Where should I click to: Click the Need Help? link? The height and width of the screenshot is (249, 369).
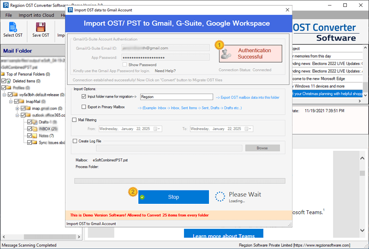click(x=165, y=71)
